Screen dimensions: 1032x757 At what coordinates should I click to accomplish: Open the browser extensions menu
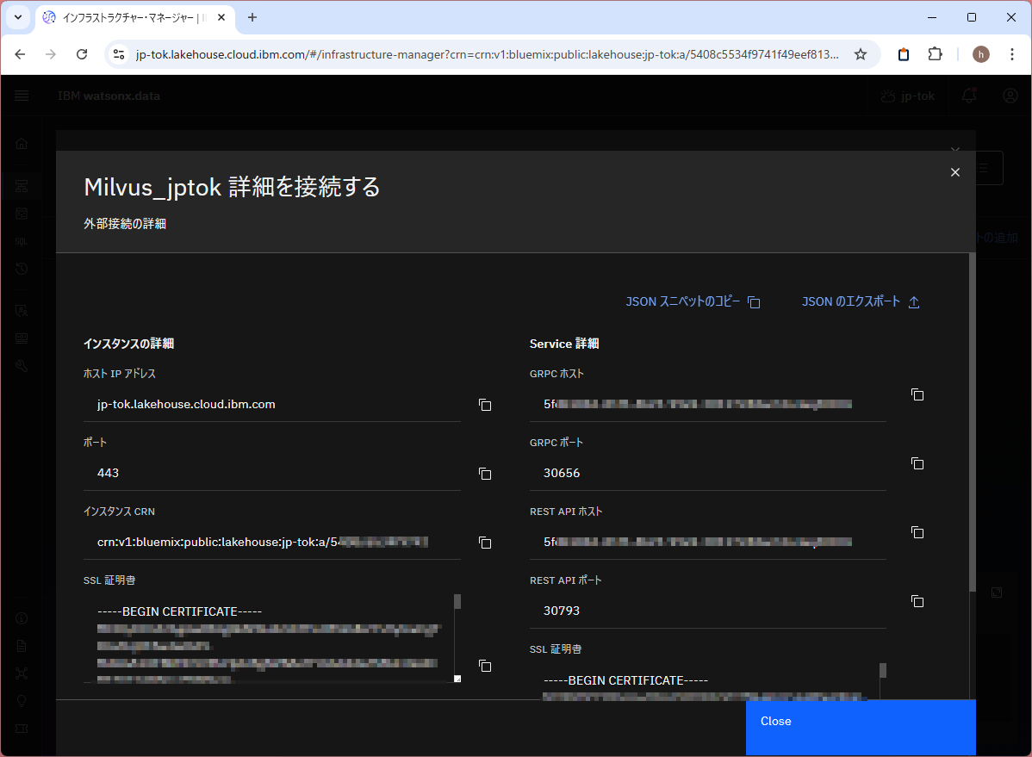935,54
